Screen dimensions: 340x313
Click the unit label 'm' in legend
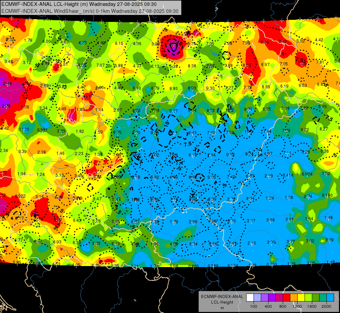pyautogui.click(x=222, y=308)
